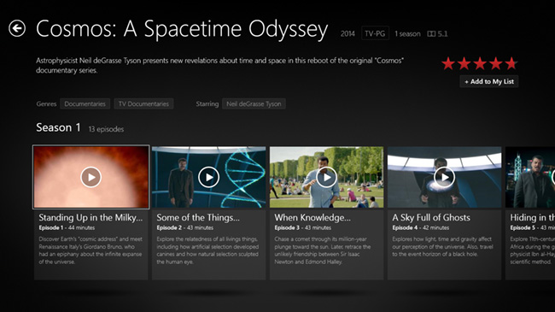Play episode 1 Standing Up in the Milky Way
Image resolution: width=555 pixels, height=312 pixels.
(x=91, y=177)
